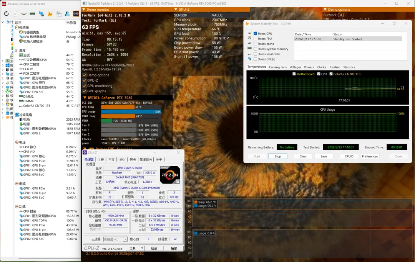Open the 内存 tab in CPU-Z
The height and width of the screenshot is (262, 415).
point(111,160)
